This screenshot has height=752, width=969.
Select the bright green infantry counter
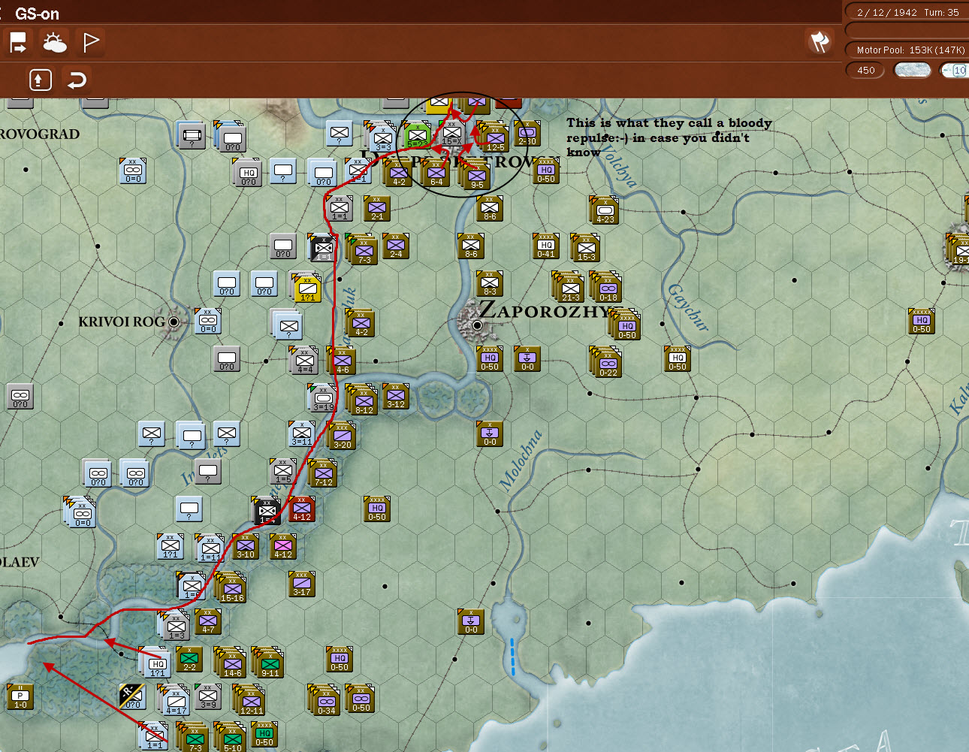click(x=417, y=136)
